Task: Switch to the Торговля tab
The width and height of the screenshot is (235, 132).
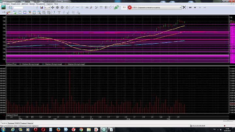Action: (4, 123)
